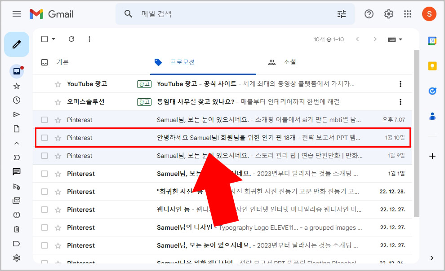Image resolution: width=445 pixels, height=271 pixels.
Task: Go to older messages page arrow
Action: coord(375,39)
